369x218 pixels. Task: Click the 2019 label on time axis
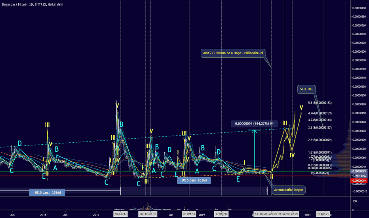point(202,215)
